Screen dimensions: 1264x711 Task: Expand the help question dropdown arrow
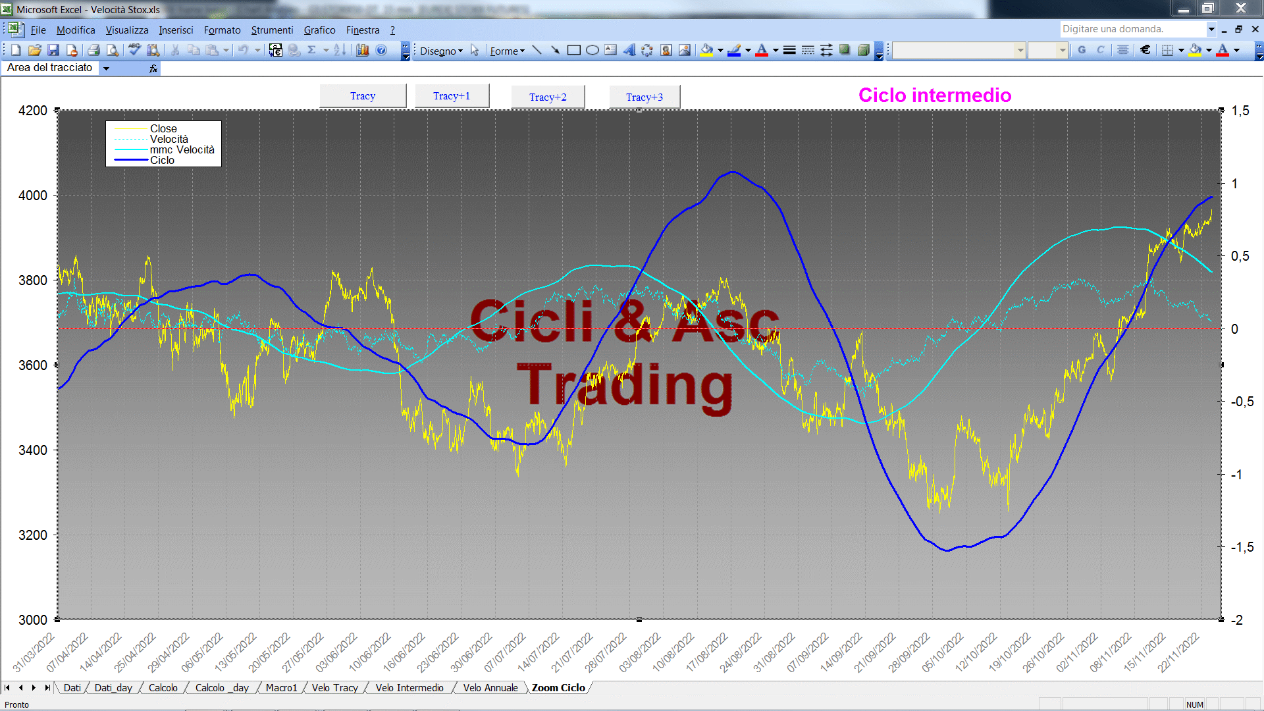click(x=1211, y=29)
